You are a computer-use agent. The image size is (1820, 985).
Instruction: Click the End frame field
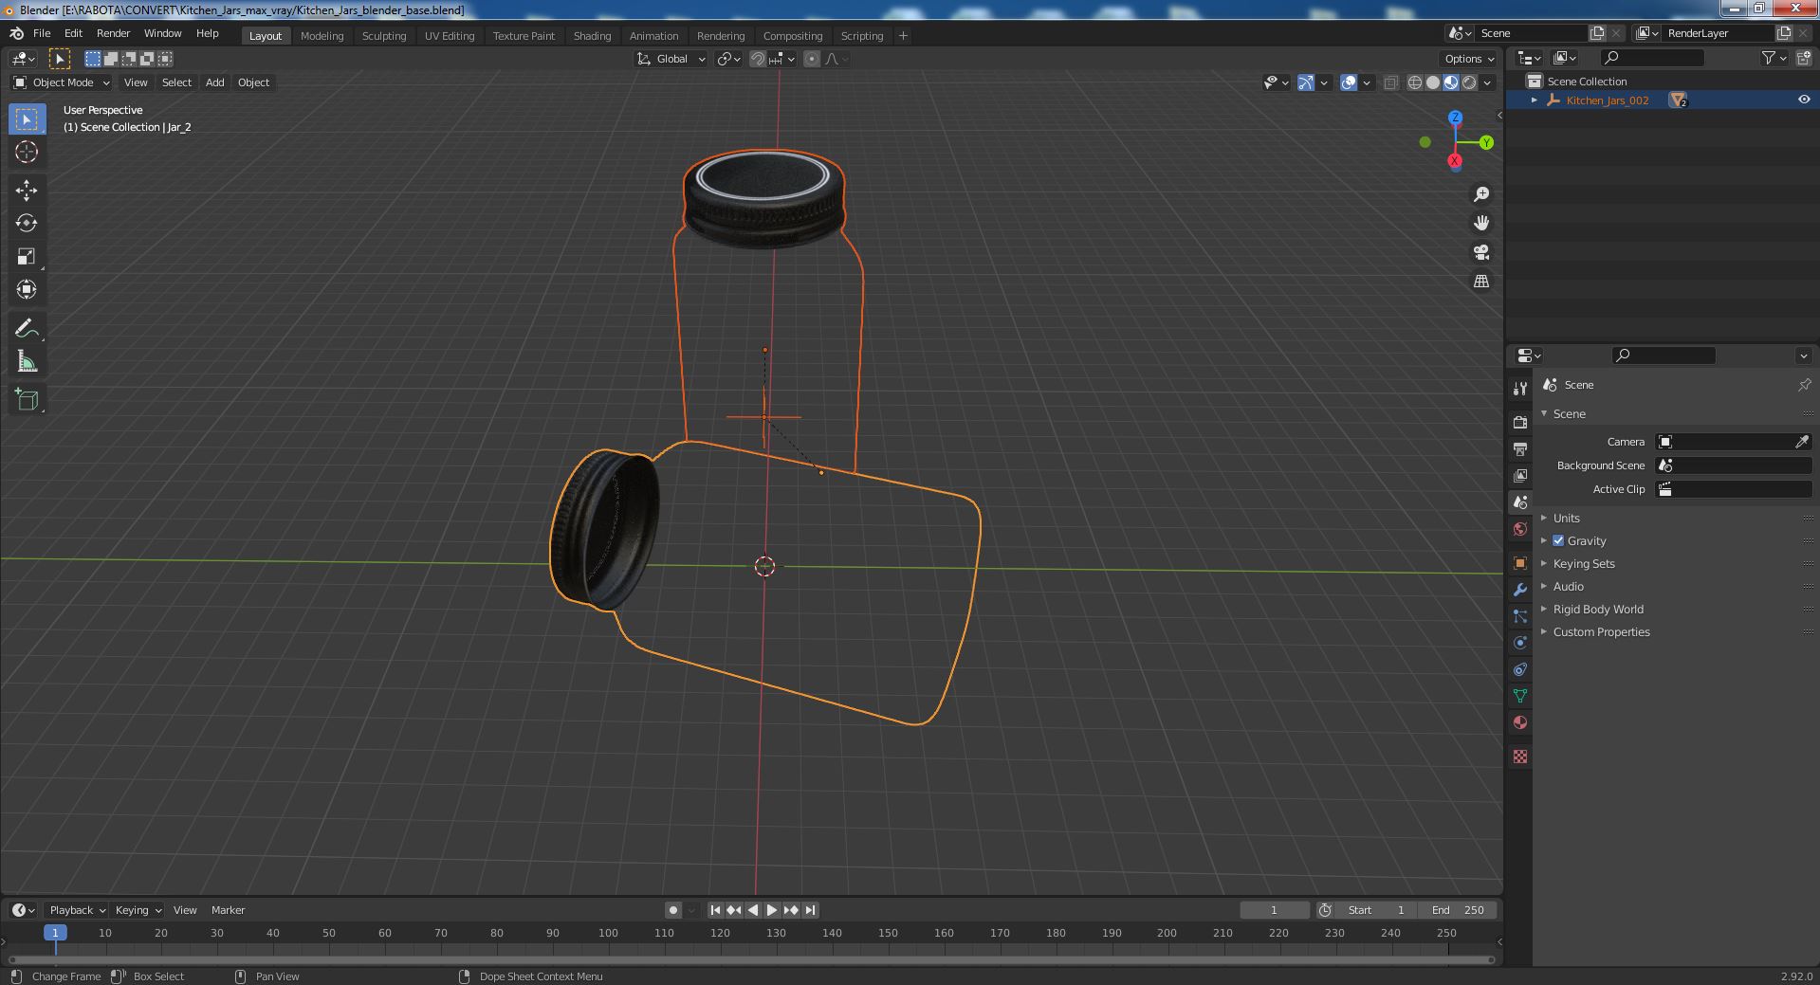click(x=1459, y=910)
